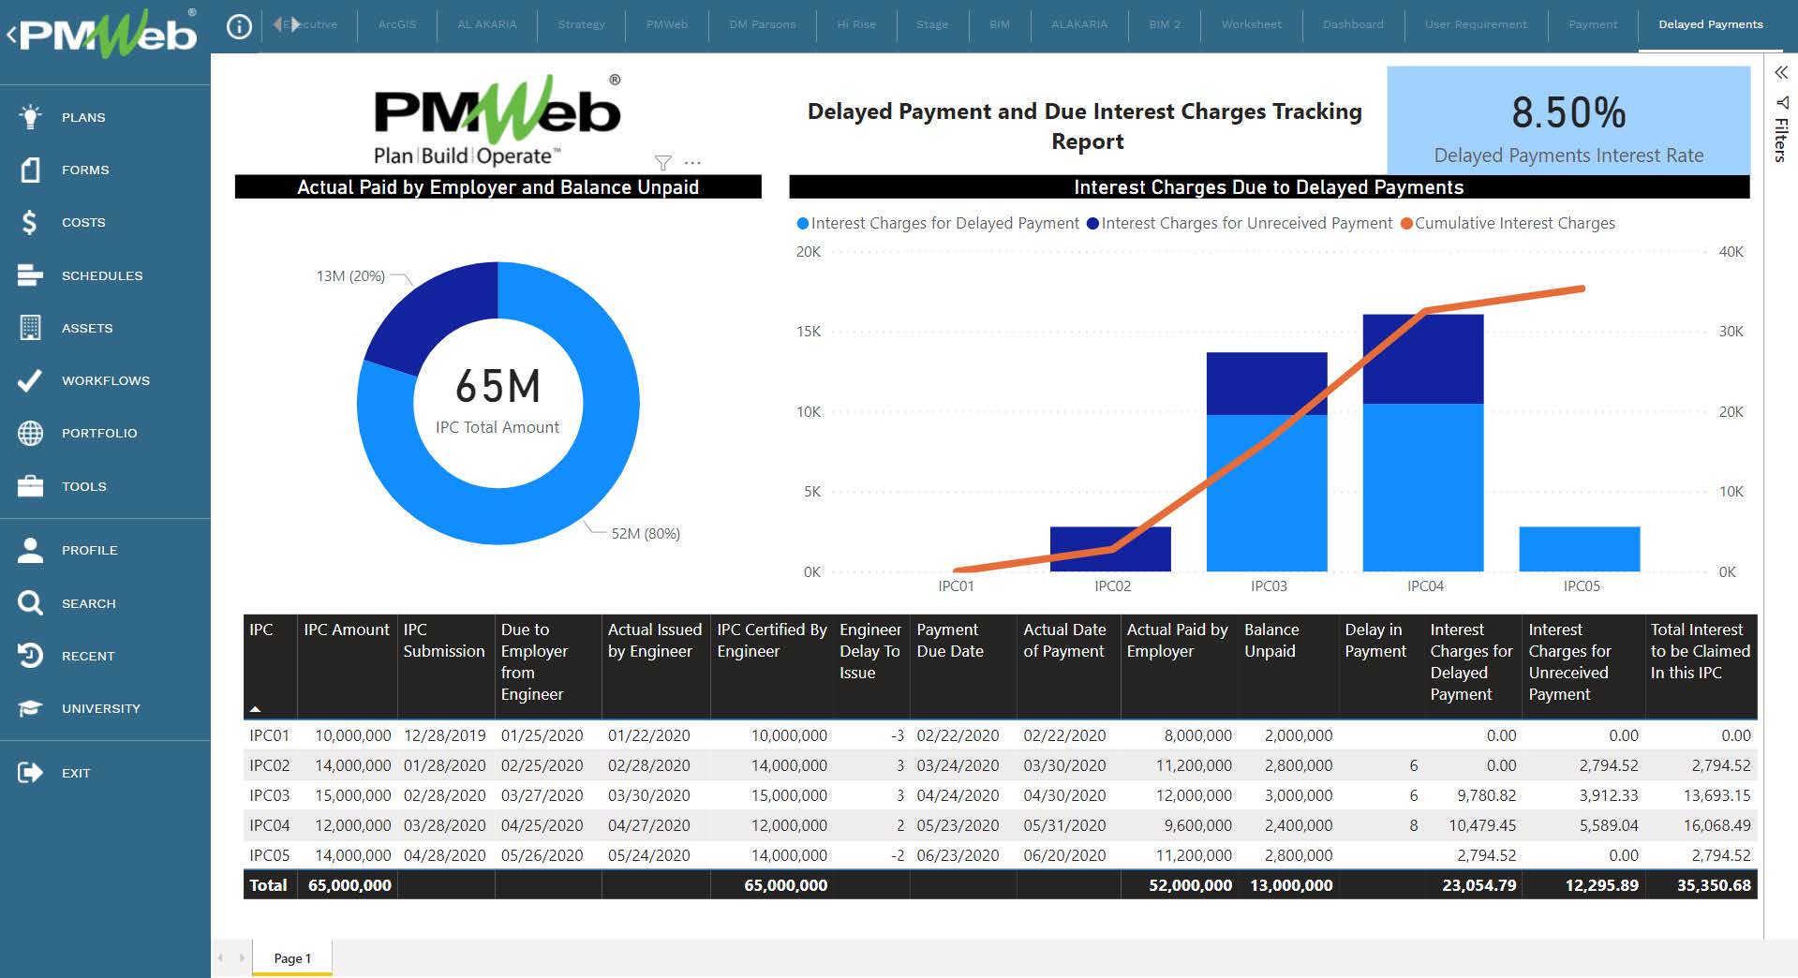Switch to the Payment tab
The image size is (1798, 978).
tap(1592, 24)
